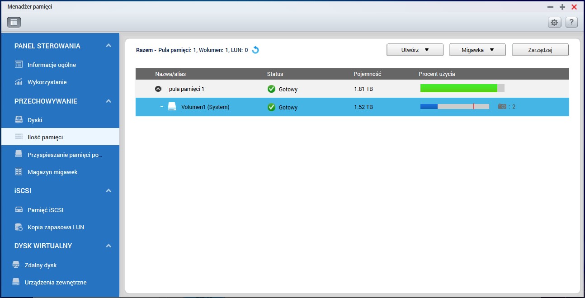Collapse the iSCSI section chevron
Viewport: 585px width, 298px height.
pyautogui.click(x=109, y=191)
